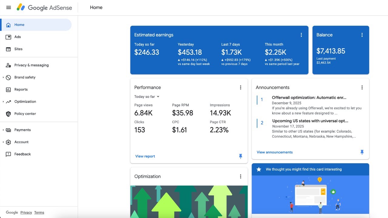
Task: Click the Ads icon in sidebar
Action: pos(8,37)
